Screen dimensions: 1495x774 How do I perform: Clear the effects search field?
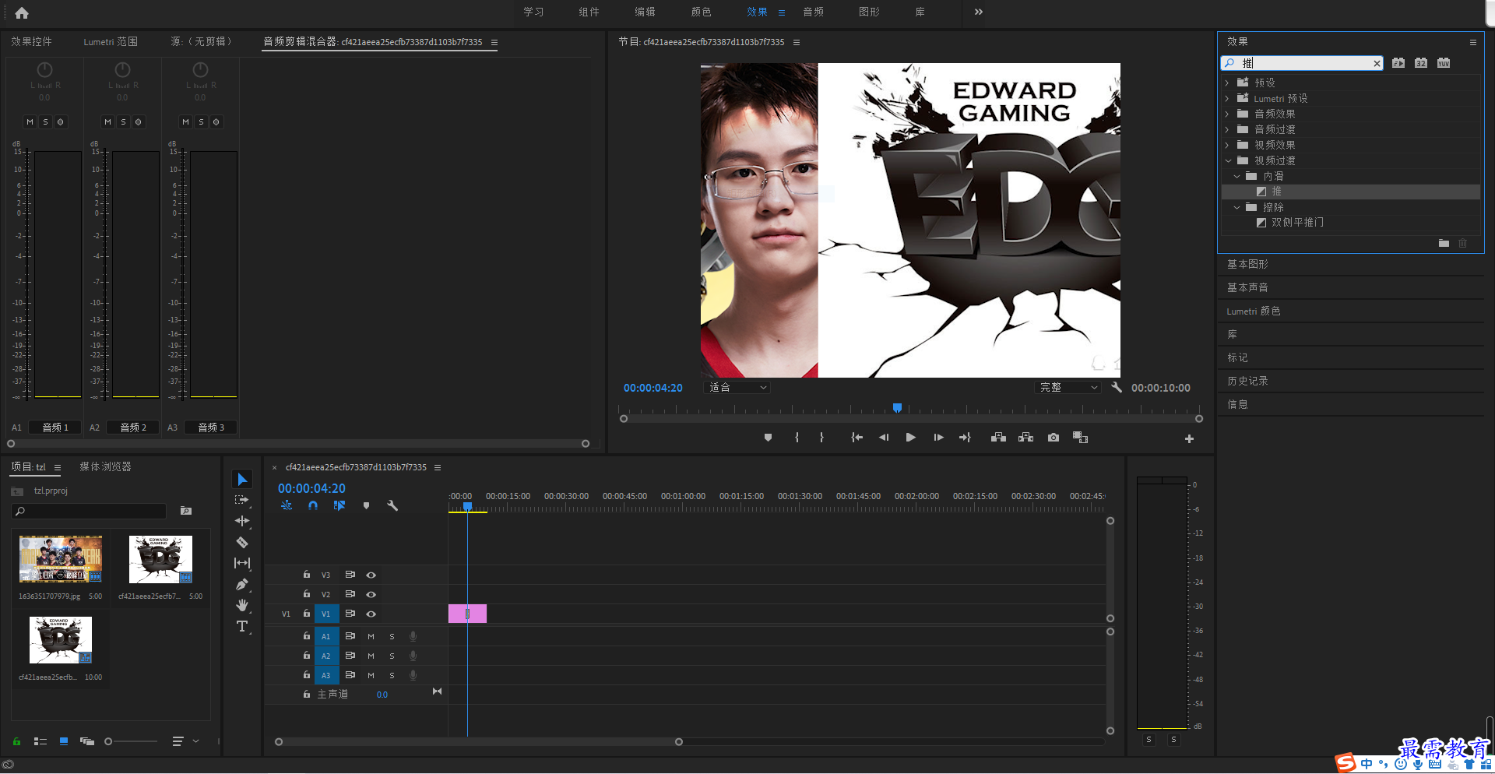pyautogui.click(x=1377, y=63)
